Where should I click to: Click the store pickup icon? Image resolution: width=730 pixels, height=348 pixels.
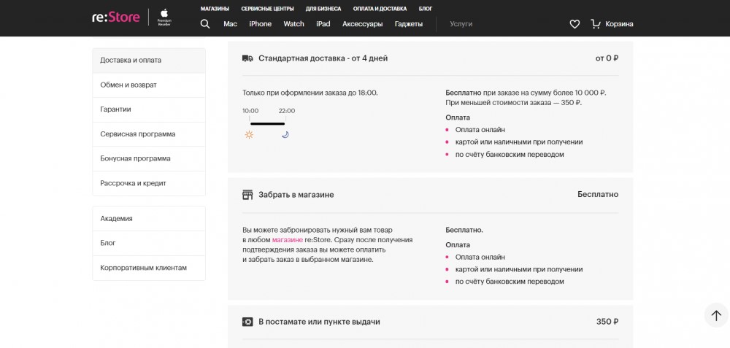247,195
